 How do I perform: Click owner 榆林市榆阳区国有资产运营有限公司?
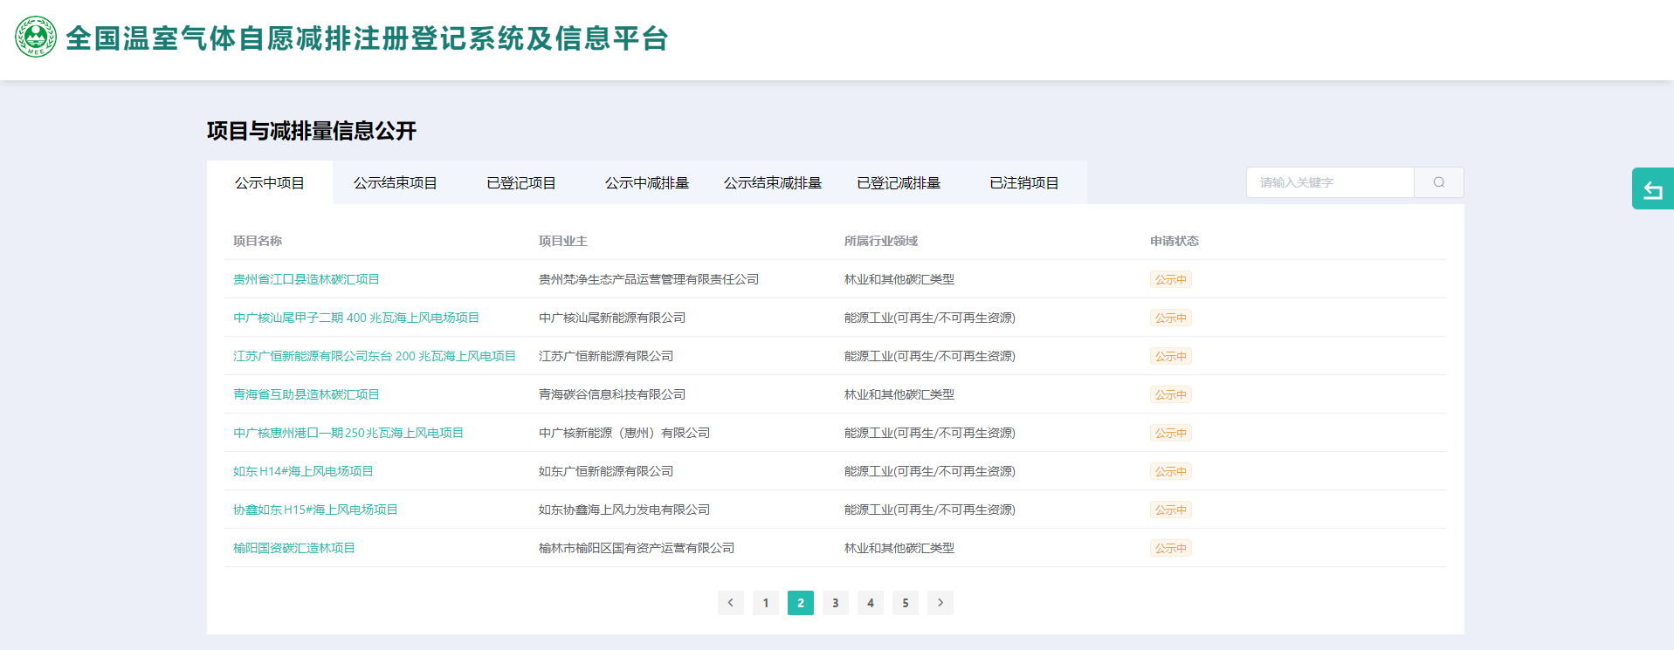click(x=637, y=548)
